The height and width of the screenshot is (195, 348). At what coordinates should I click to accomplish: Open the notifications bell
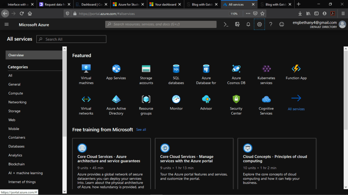pyautogui.click(x=248, y=24)
